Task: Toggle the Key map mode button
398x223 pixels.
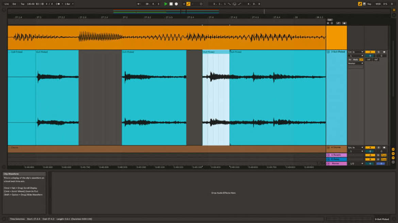Action: pos(369,4)
